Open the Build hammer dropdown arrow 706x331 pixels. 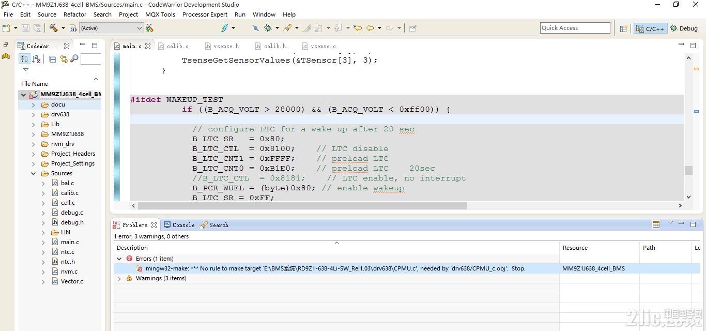pos(63,28)
